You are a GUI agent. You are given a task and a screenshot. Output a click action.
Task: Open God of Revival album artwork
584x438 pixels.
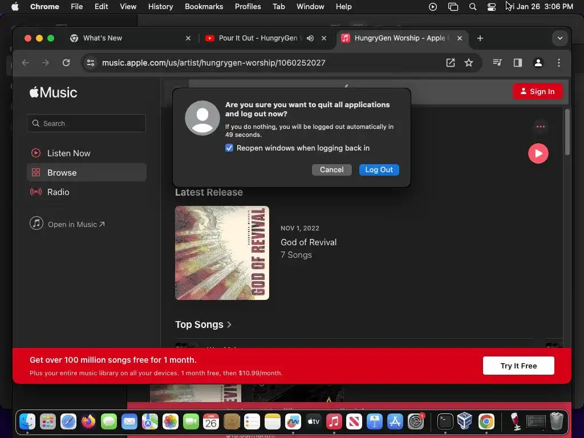click(222, 253)
